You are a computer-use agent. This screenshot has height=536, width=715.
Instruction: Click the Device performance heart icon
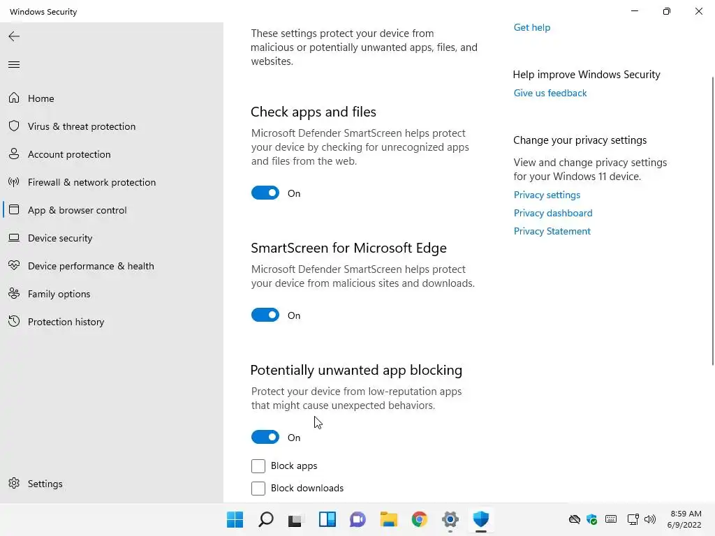click(14, 265)
